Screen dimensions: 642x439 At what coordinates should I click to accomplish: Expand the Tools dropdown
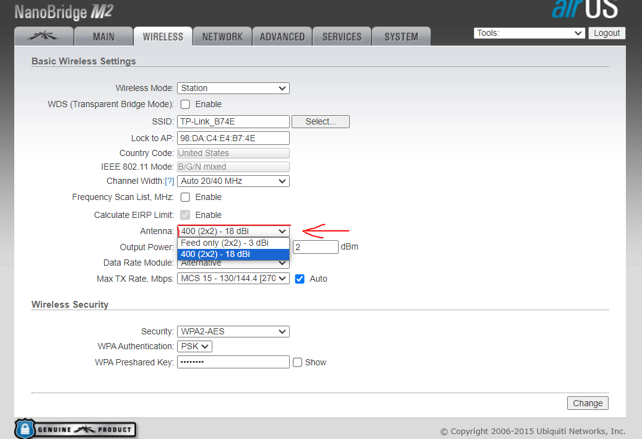tap(529, 33)
